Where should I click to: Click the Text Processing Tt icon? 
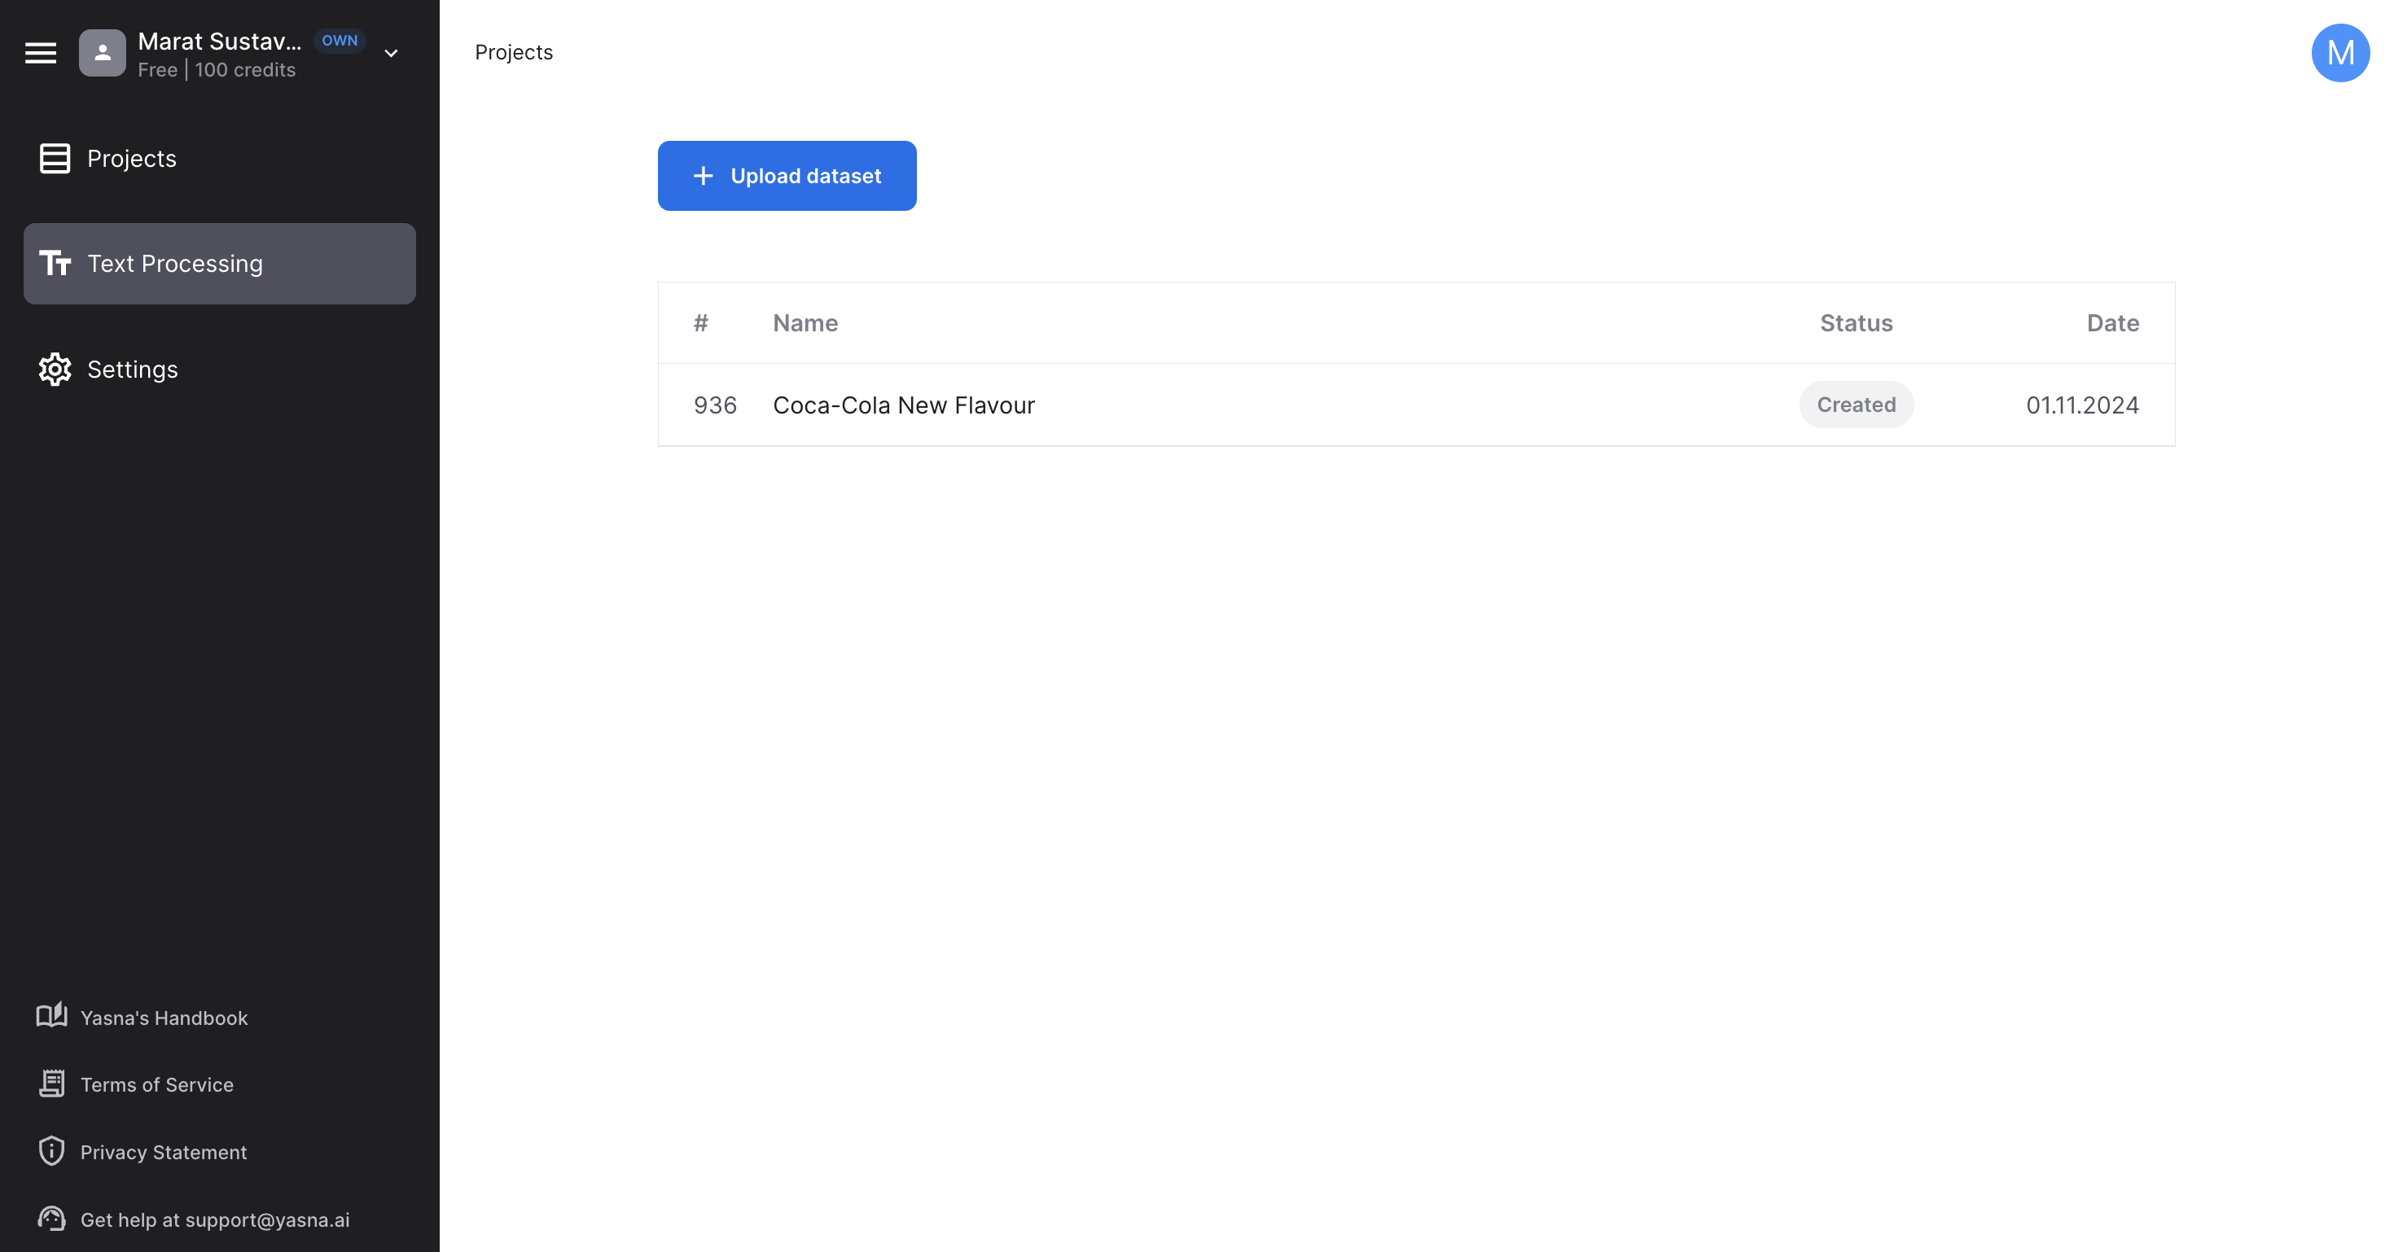click(55, 264)
